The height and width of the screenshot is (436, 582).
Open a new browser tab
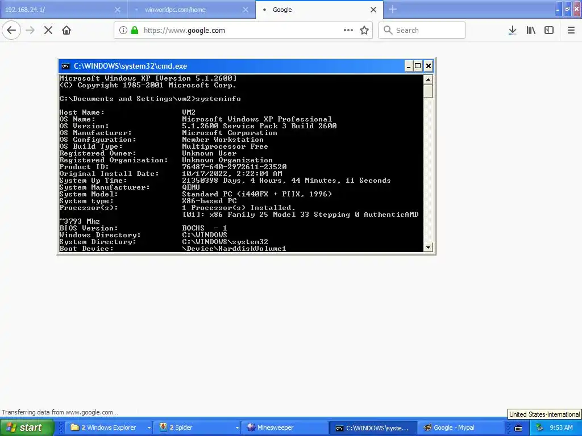coord(393,10)
